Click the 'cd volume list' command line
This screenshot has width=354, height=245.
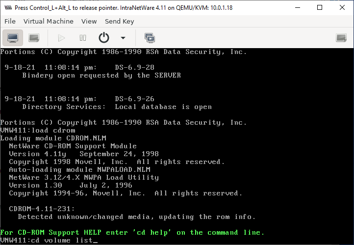[49, 240]
